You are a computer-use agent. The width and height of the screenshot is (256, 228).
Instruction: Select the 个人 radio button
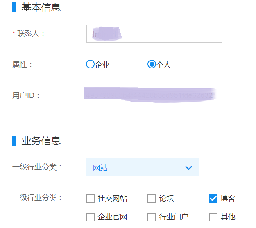[152, 64]
